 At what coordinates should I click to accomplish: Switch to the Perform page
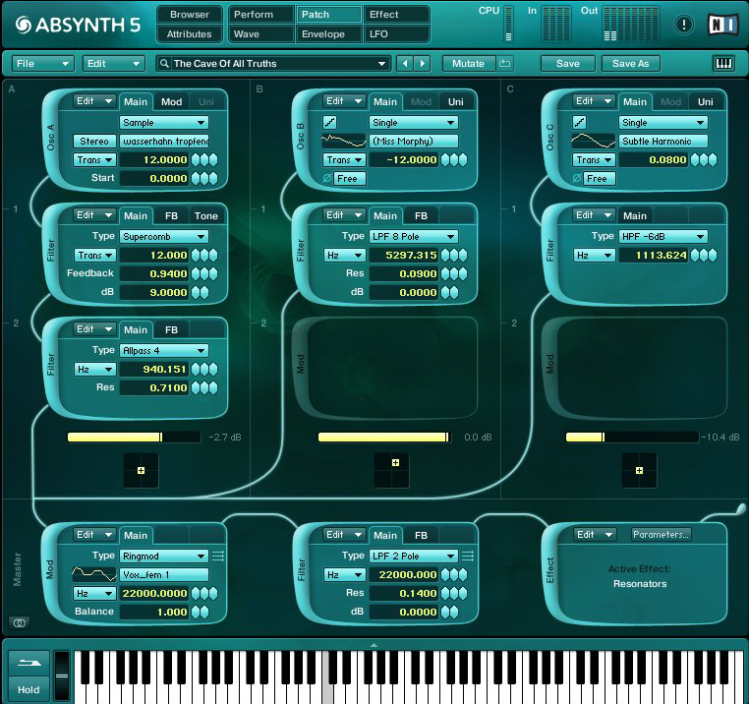(260, 15)
